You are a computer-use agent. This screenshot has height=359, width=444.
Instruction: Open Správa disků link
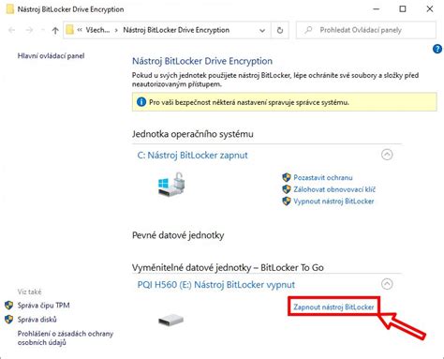[37, 320]
